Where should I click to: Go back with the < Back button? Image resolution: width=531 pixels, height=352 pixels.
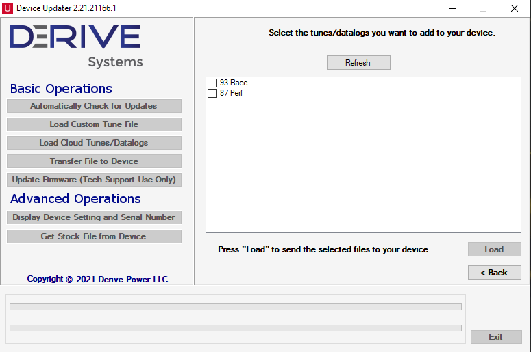click(495, 272)
